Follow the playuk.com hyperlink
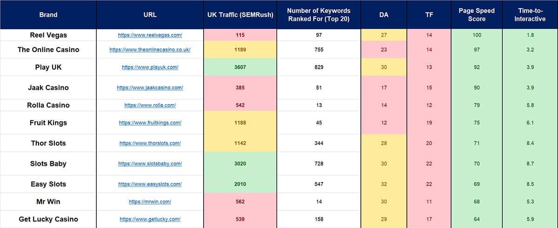 click(150, 67)
